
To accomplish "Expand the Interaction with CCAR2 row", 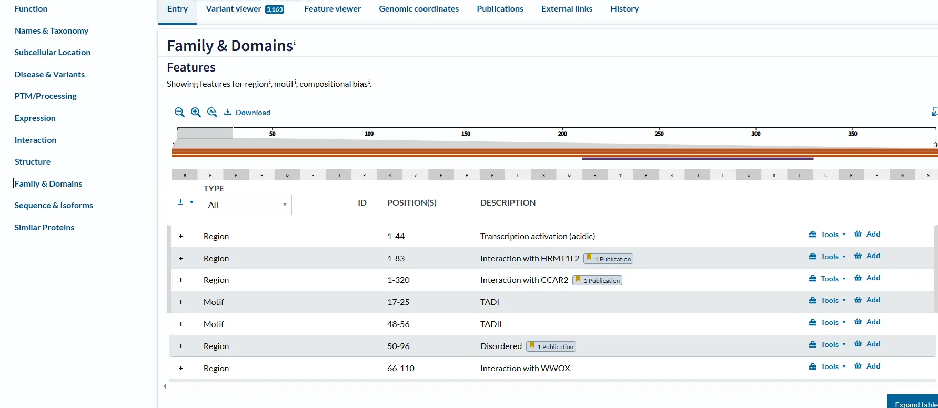I will point(181,280).
